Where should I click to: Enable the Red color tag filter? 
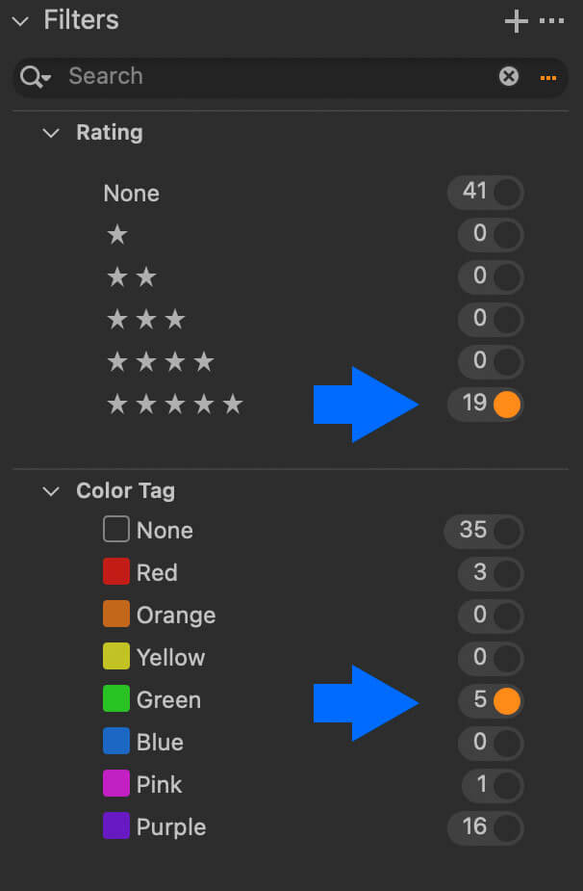[506, 573]
